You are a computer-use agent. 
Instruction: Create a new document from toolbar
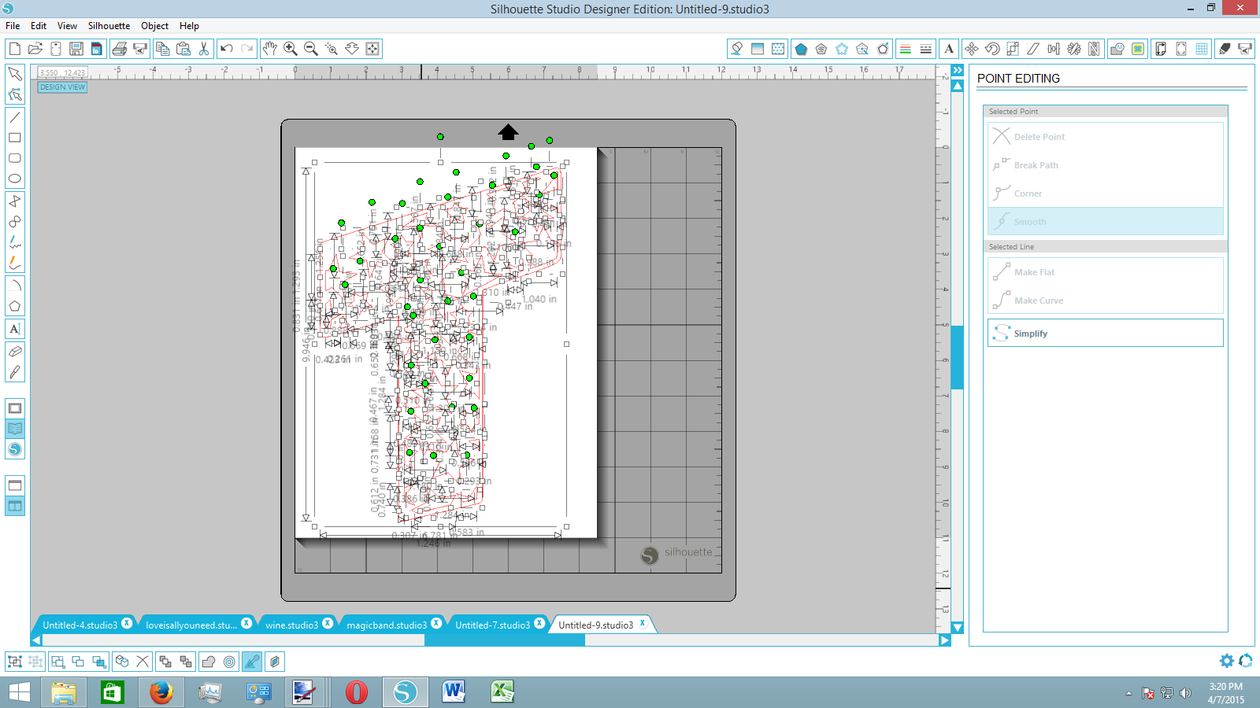point(14,49)
